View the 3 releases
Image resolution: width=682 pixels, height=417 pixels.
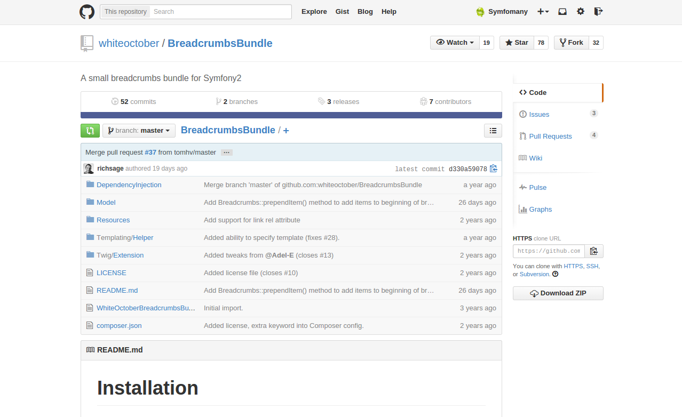pyautogui.click(x=338, y=101)
